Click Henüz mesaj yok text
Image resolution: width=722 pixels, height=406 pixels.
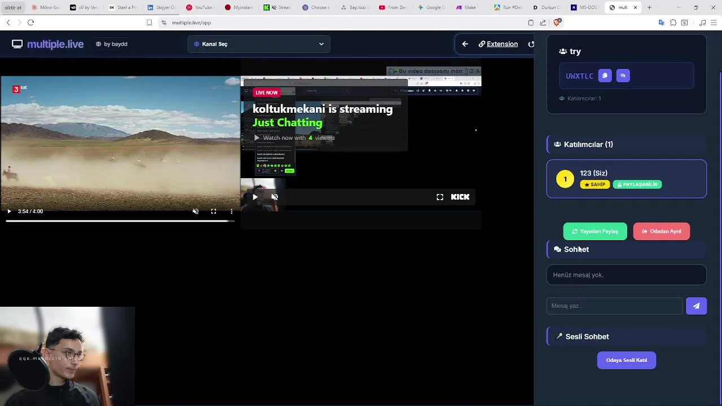coord(578,275)
